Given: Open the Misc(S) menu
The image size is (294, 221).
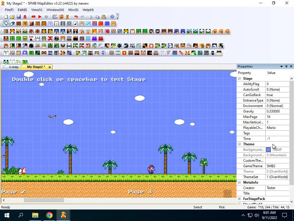Looking at the screenshot, I should [73, 10].
